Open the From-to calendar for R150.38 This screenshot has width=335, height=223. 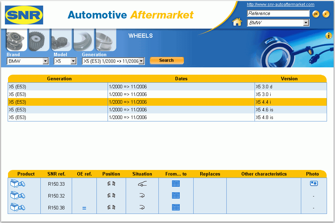176,207
